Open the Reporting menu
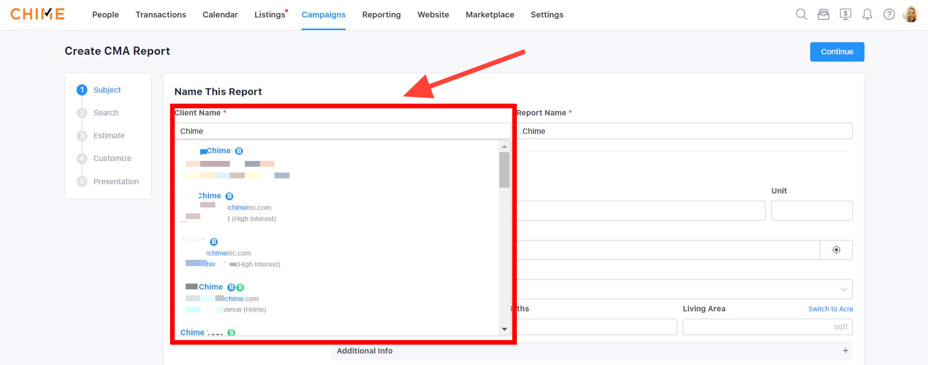This screenshot has height=365, width=928. pos(381,15)
